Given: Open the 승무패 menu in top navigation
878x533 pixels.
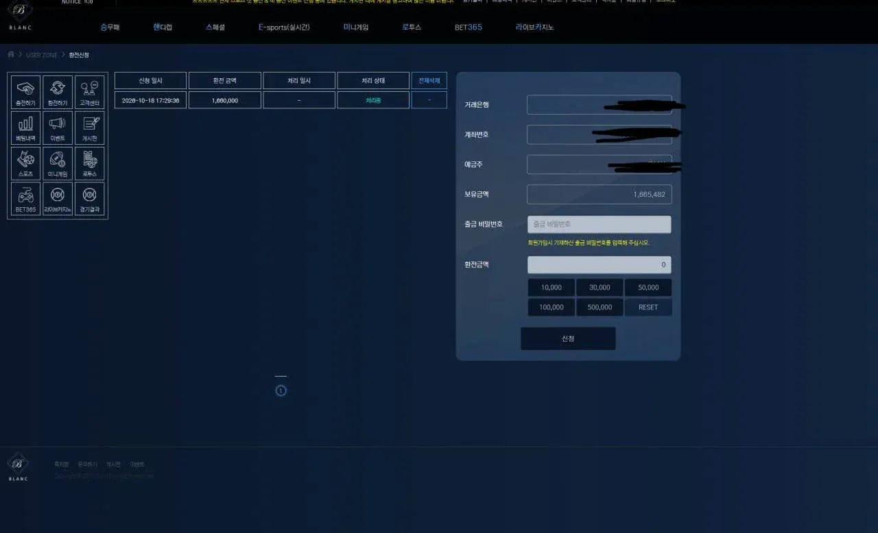Looking at the screenshot, I should pyautogui.click(x=110, y=27).
